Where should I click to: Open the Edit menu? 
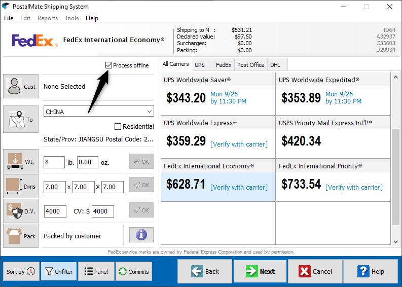click(x=25, y=18)
